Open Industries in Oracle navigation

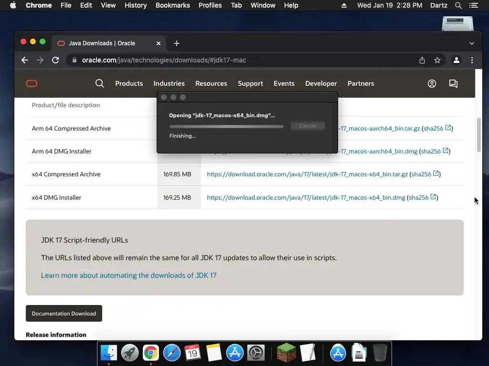click(169, 83)
